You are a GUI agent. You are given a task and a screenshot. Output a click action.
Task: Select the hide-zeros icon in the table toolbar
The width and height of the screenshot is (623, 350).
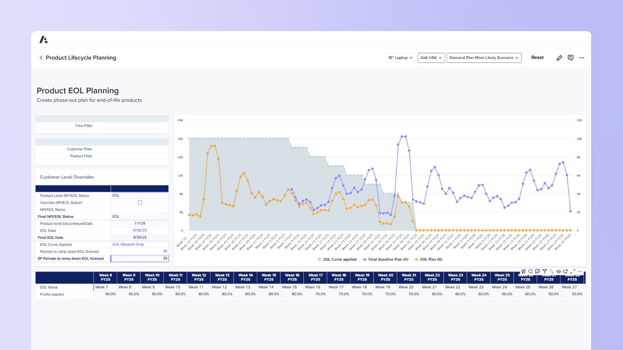[x=524, y=271]
